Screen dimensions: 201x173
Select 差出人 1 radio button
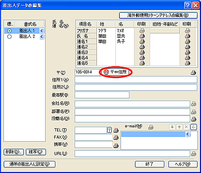click(9, 31)
